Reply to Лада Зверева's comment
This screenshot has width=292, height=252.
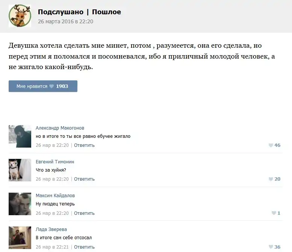pos(84,247)
